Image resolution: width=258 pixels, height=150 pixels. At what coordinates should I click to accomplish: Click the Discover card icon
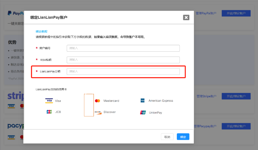(x=98, y=112)
